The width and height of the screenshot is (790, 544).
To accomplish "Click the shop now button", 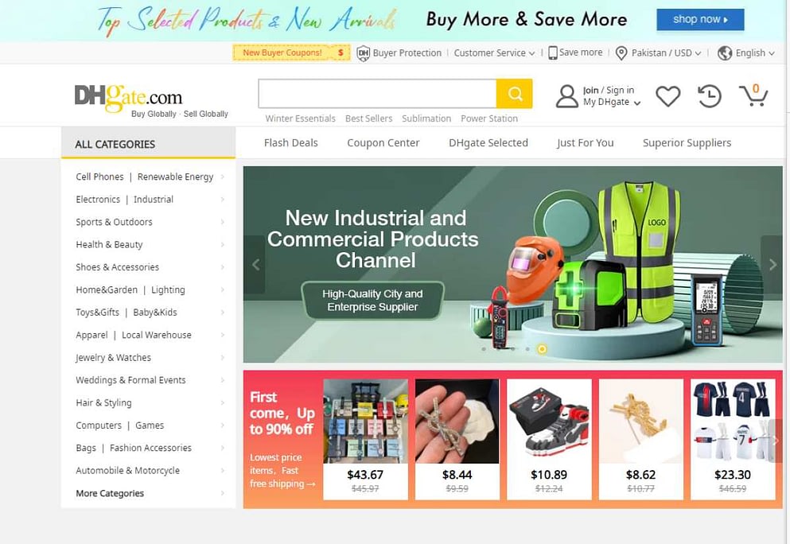I will [x=700, y=20].
